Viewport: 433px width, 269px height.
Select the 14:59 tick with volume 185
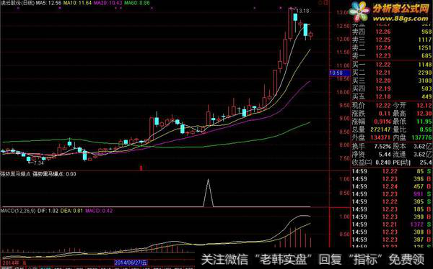point(392,209)
